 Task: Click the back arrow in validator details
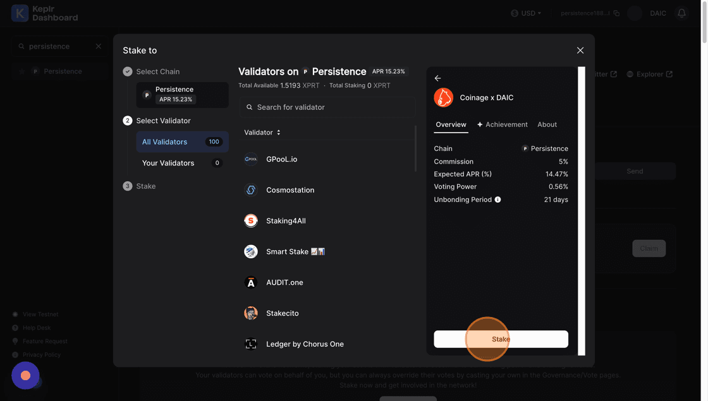pyautogui.click(x=437, y=78)
